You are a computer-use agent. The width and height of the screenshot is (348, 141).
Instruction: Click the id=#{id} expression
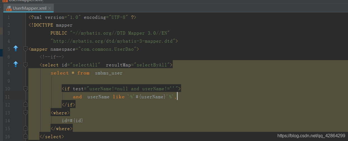tap(72, 121)
